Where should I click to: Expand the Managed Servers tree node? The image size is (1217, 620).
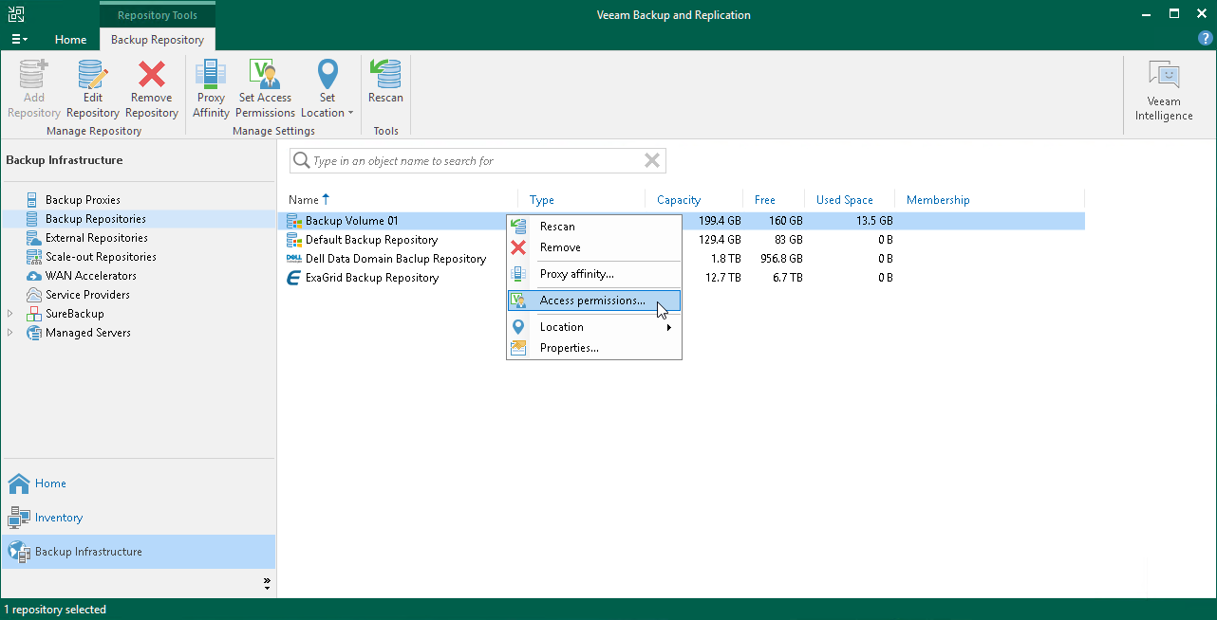[10, 332]
